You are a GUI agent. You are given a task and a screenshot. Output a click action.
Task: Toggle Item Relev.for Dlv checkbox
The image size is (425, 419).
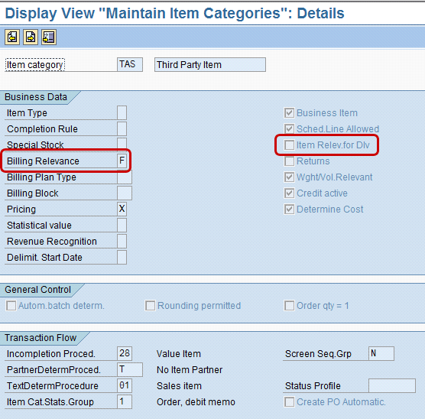[x=289, y=145]
